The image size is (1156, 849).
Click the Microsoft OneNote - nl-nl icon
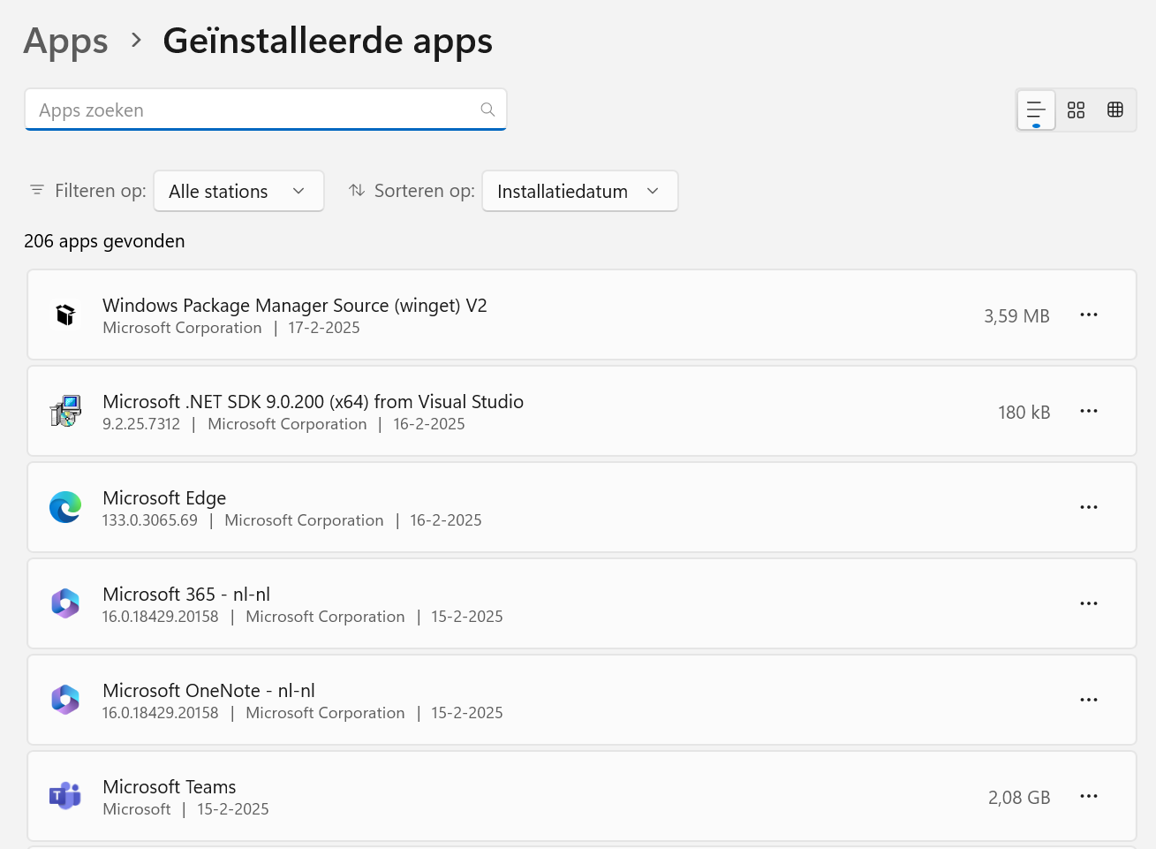click(x=65, y=700)
